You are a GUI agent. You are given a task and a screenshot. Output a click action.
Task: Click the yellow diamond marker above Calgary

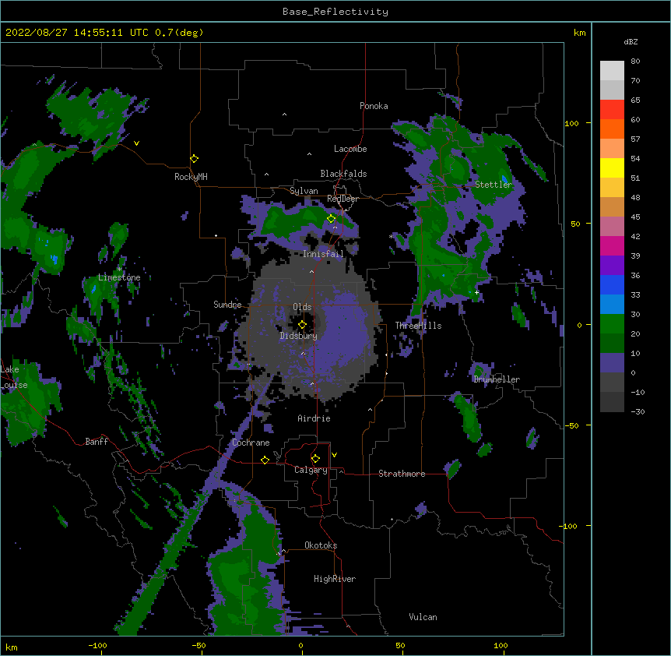[315, 459]
